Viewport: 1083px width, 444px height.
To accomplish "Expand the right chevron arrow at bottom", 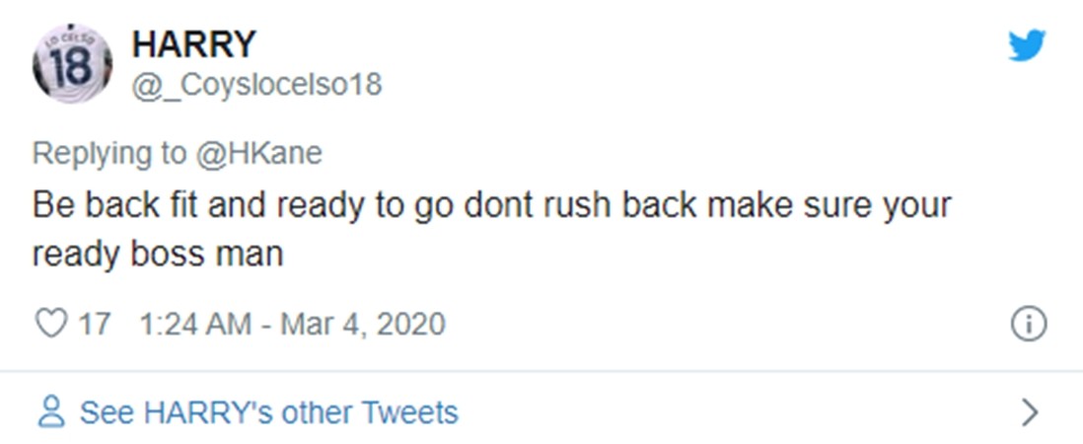I will click(1030, 411).
